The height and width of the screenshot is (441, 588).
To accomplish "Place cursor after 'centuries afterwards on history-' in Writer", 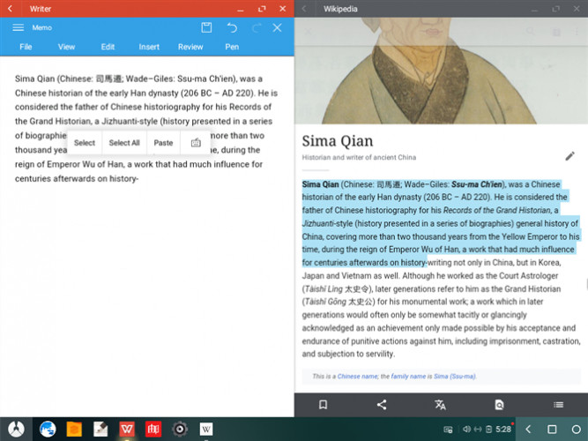I will [x=139, y=179].
